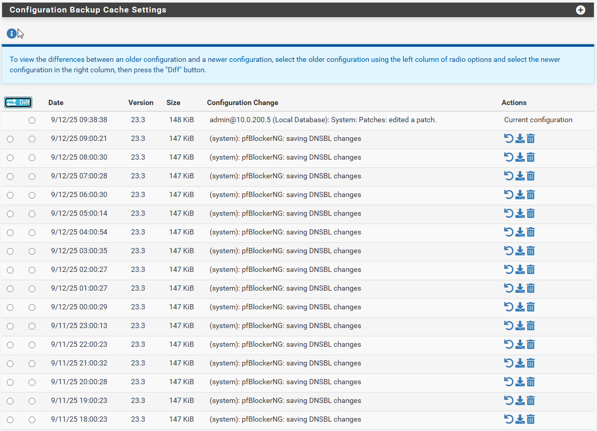Download the 9/12/25 08:00:30 config
This screenshot has height=431, width=597.
(x=520, y=157)
